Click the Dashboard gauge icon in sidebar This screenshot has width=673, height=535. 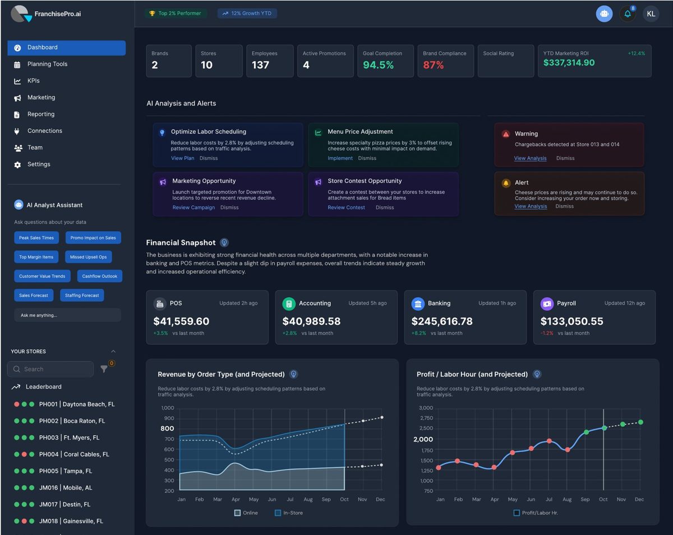click(x=17, y=48)
